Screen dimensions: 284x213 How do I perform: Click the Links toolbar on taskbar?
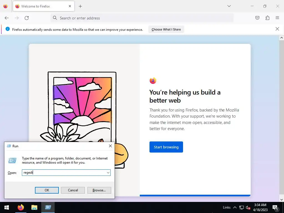[x=227, y=207]
